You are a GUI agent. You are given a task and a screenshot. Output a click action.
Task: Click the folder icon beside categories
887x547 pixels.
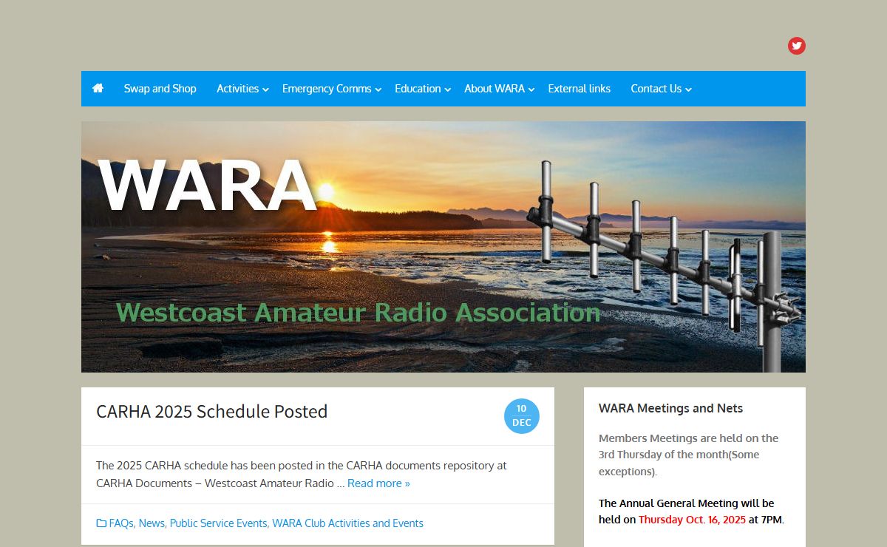coord(101,523)
